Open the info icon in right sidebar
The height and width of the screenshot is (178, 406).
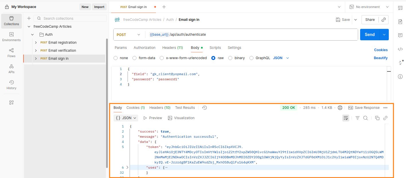click(x=400, y=77)
